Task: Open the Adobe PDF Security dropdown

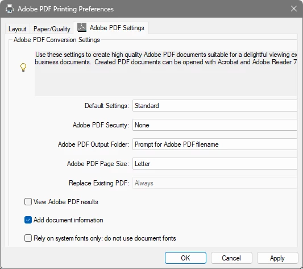Action: [215, 125]
